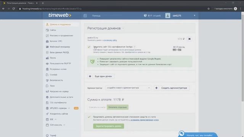Click the VPS/VDS серверы icon
Viewport: 244px width, 137px height.
pos(47,108)
